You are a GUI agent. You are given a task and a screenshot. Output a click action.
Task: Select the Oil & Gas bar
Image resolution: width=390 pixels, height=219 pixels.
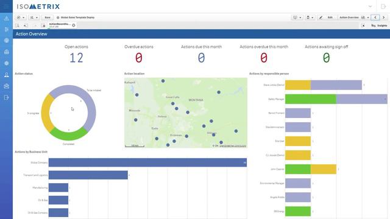tap(58, 200)
